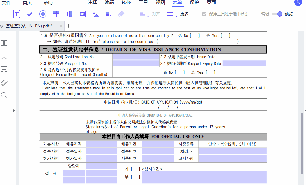Click 'SIGNATURE OF APPLICANT/SEAL' text
This screenshot has height=185, width=306.
170,115
